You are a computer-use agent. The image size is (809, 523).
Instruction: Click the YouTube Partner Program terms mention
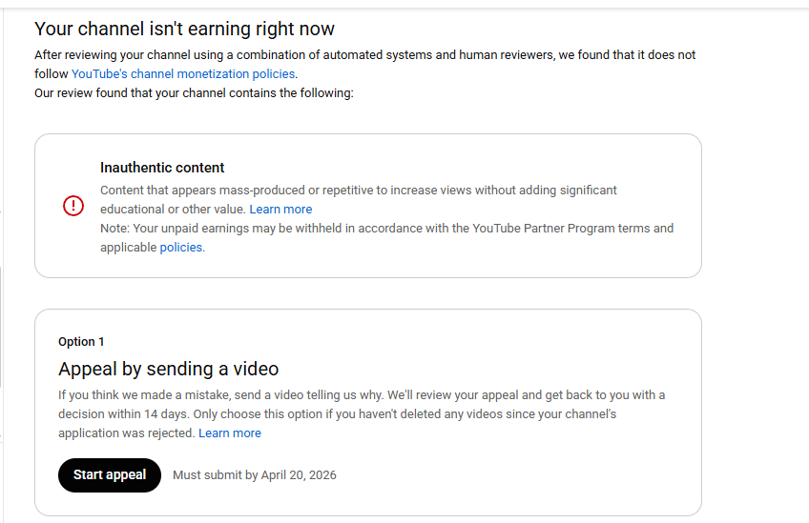tap(554, 228)
